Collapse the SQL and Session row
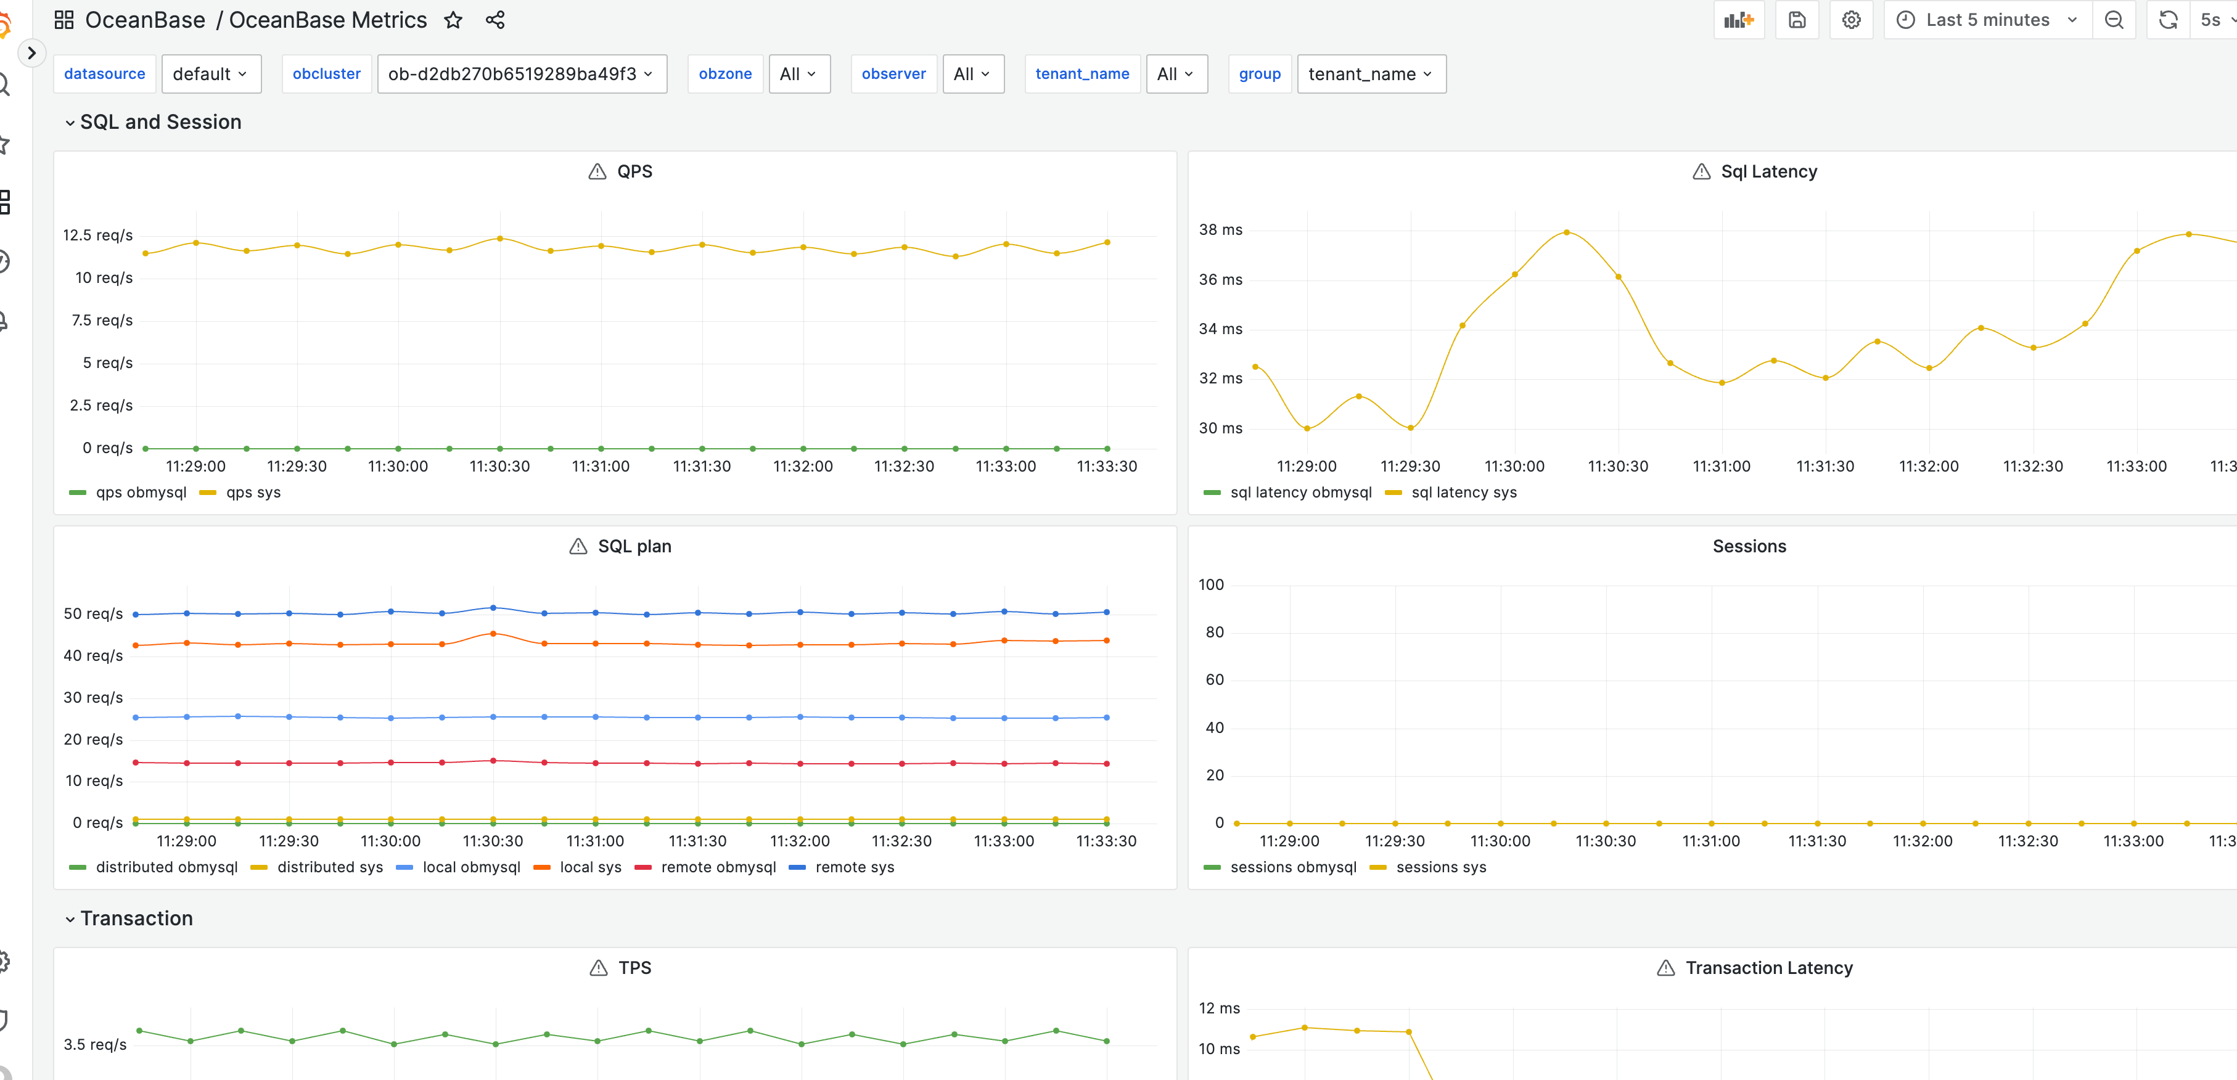This screenshot has width=2237, height=1080. tap(153, 123)
